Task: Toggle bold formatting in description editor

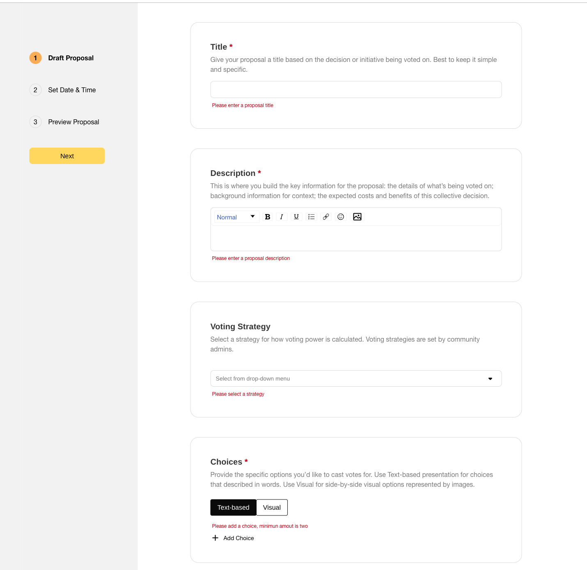Action: (x=268, y=217)
